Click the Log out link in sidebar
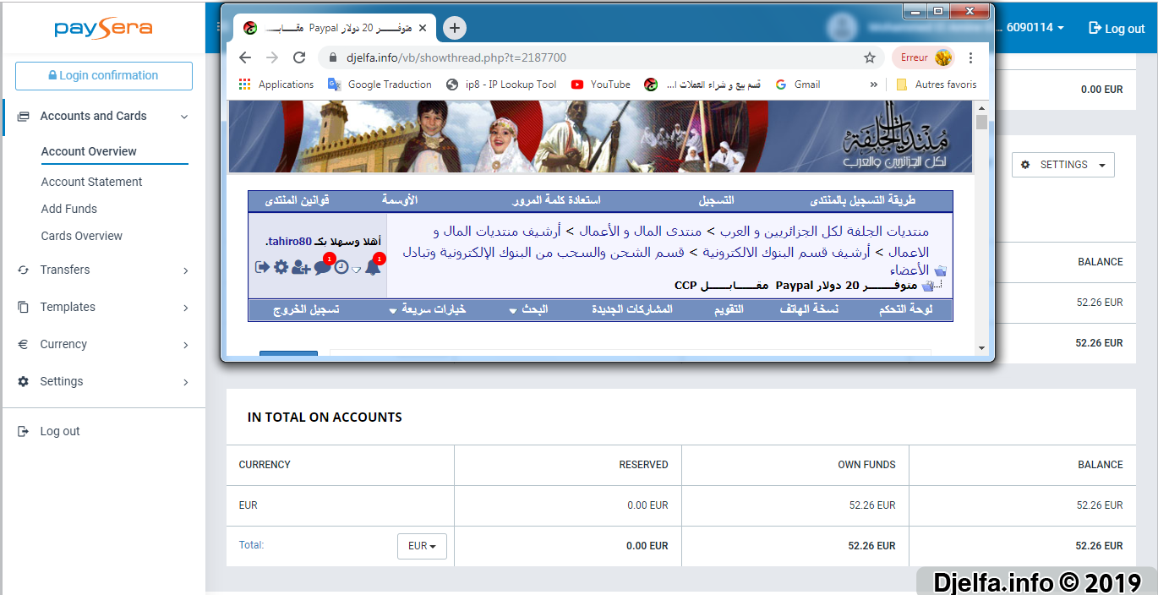 pyautogui.click(x=60, y=431)
